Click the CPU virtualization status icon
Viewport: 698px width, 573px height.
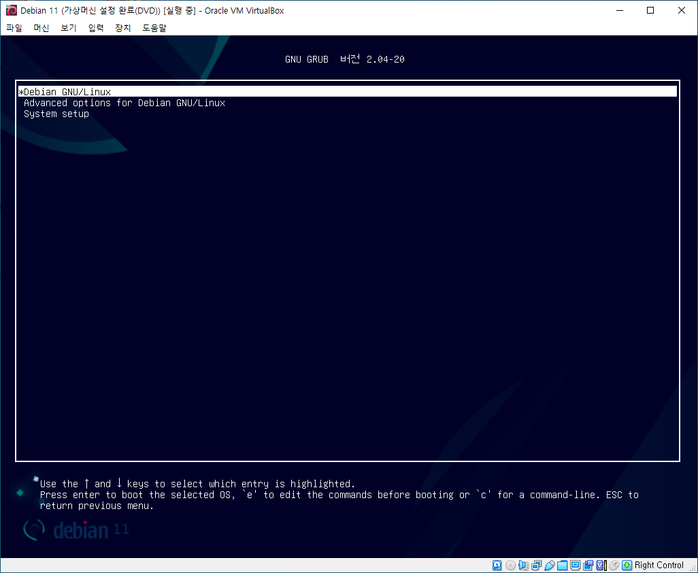pos(601,566)
